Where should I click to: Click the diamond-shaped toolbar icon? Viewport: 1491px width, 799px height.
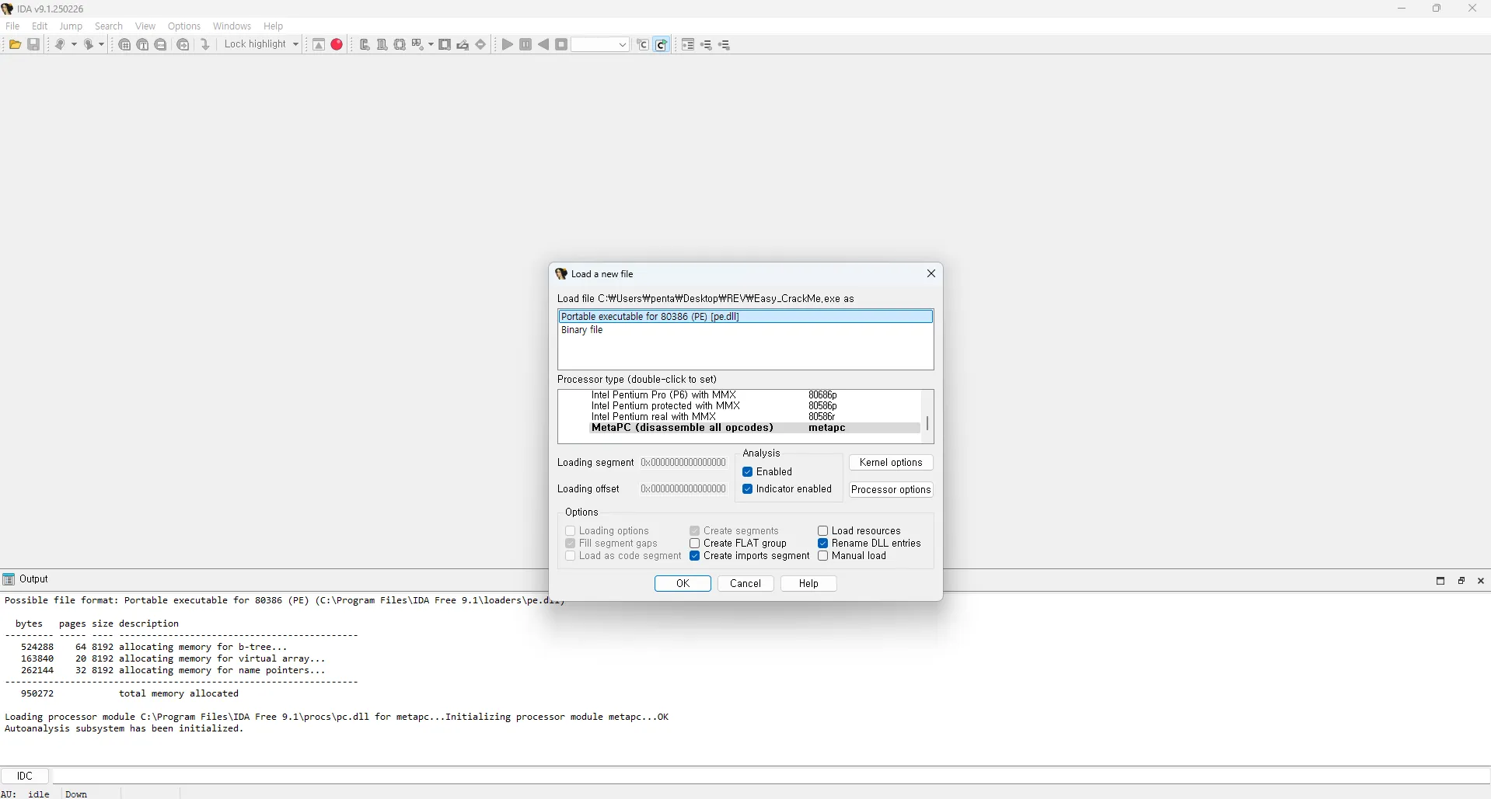[x=481, y=45]
